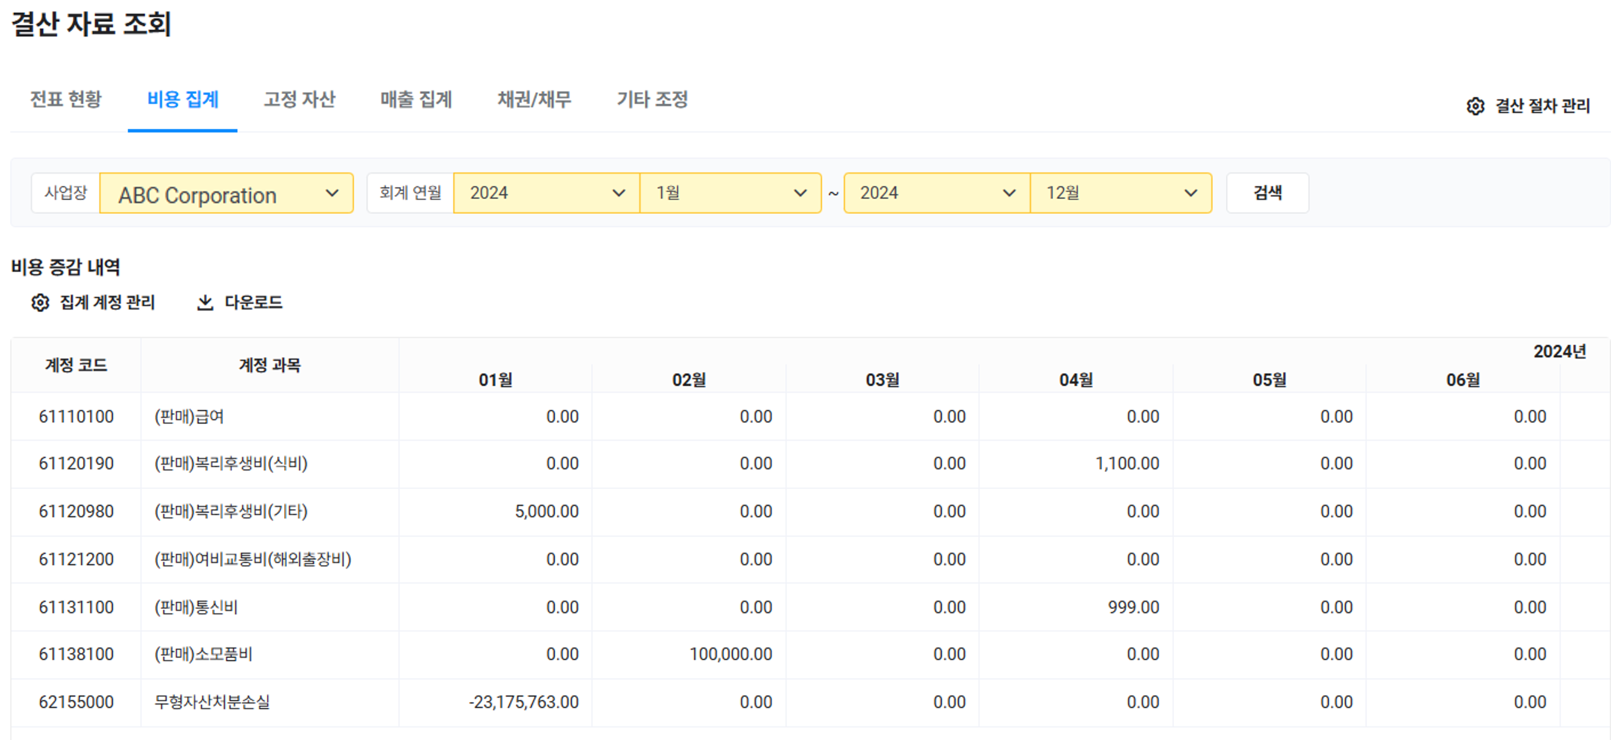Click the 다운로드 text link
Screen dimensions: 1611x740
pos(253,303)
